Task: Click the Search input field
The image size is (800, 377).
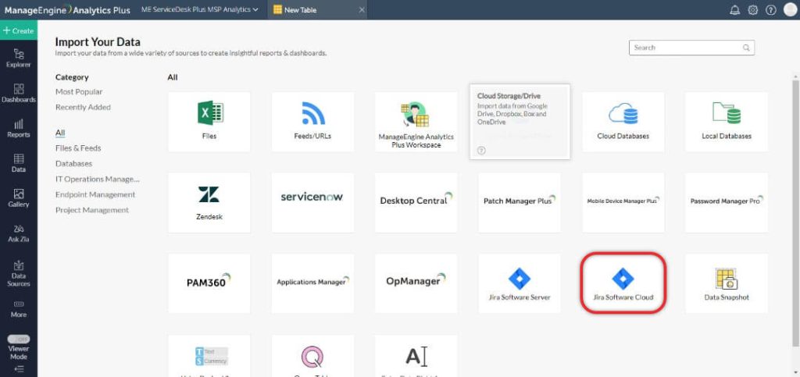Action: [691, 48]
